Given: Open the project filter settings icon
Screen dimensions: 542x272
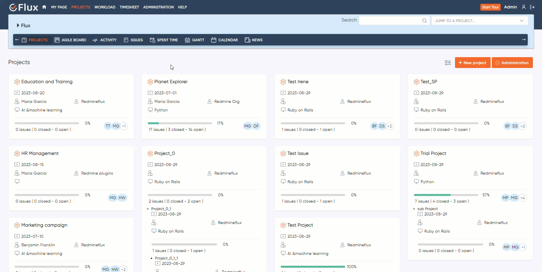Looking at the screenshot, I should pos(448,63).
